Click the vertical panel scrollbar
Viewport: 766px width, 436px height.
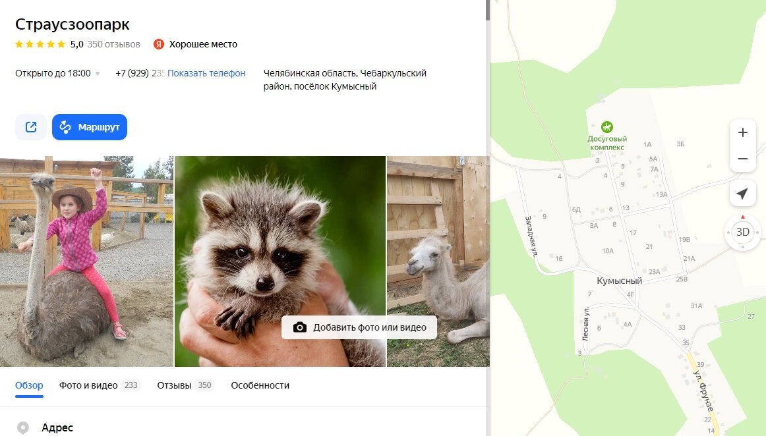[488, 11]
